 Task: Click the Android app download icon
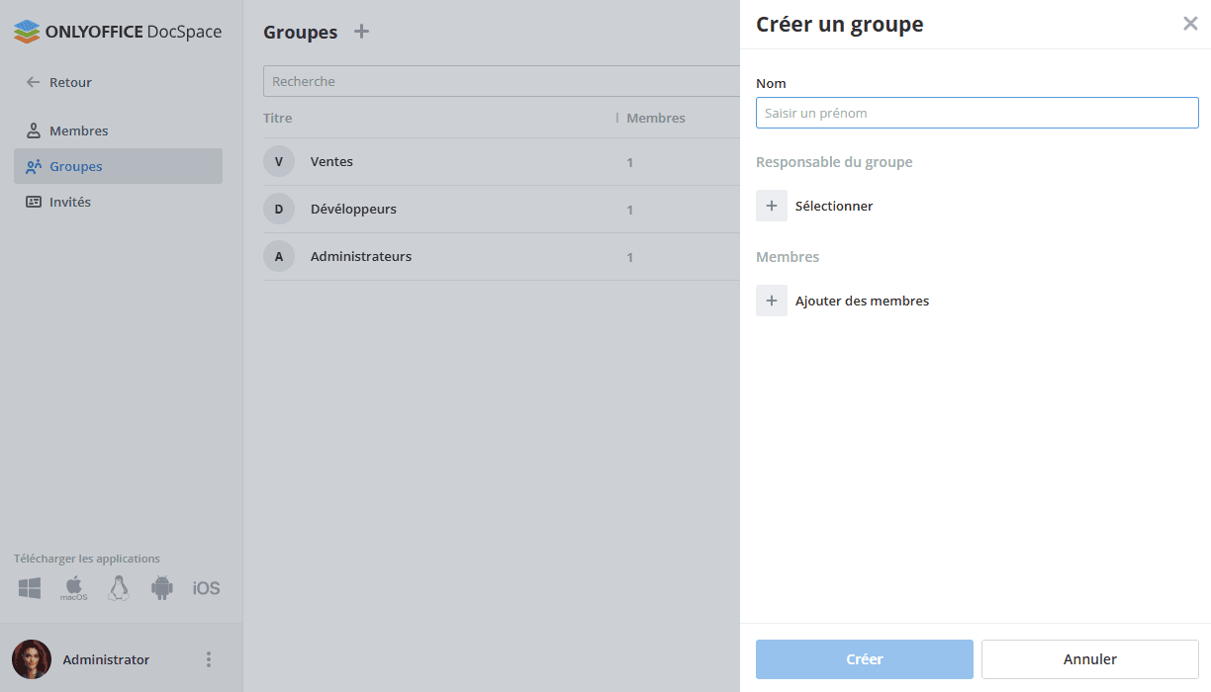(x=161, y=587)
